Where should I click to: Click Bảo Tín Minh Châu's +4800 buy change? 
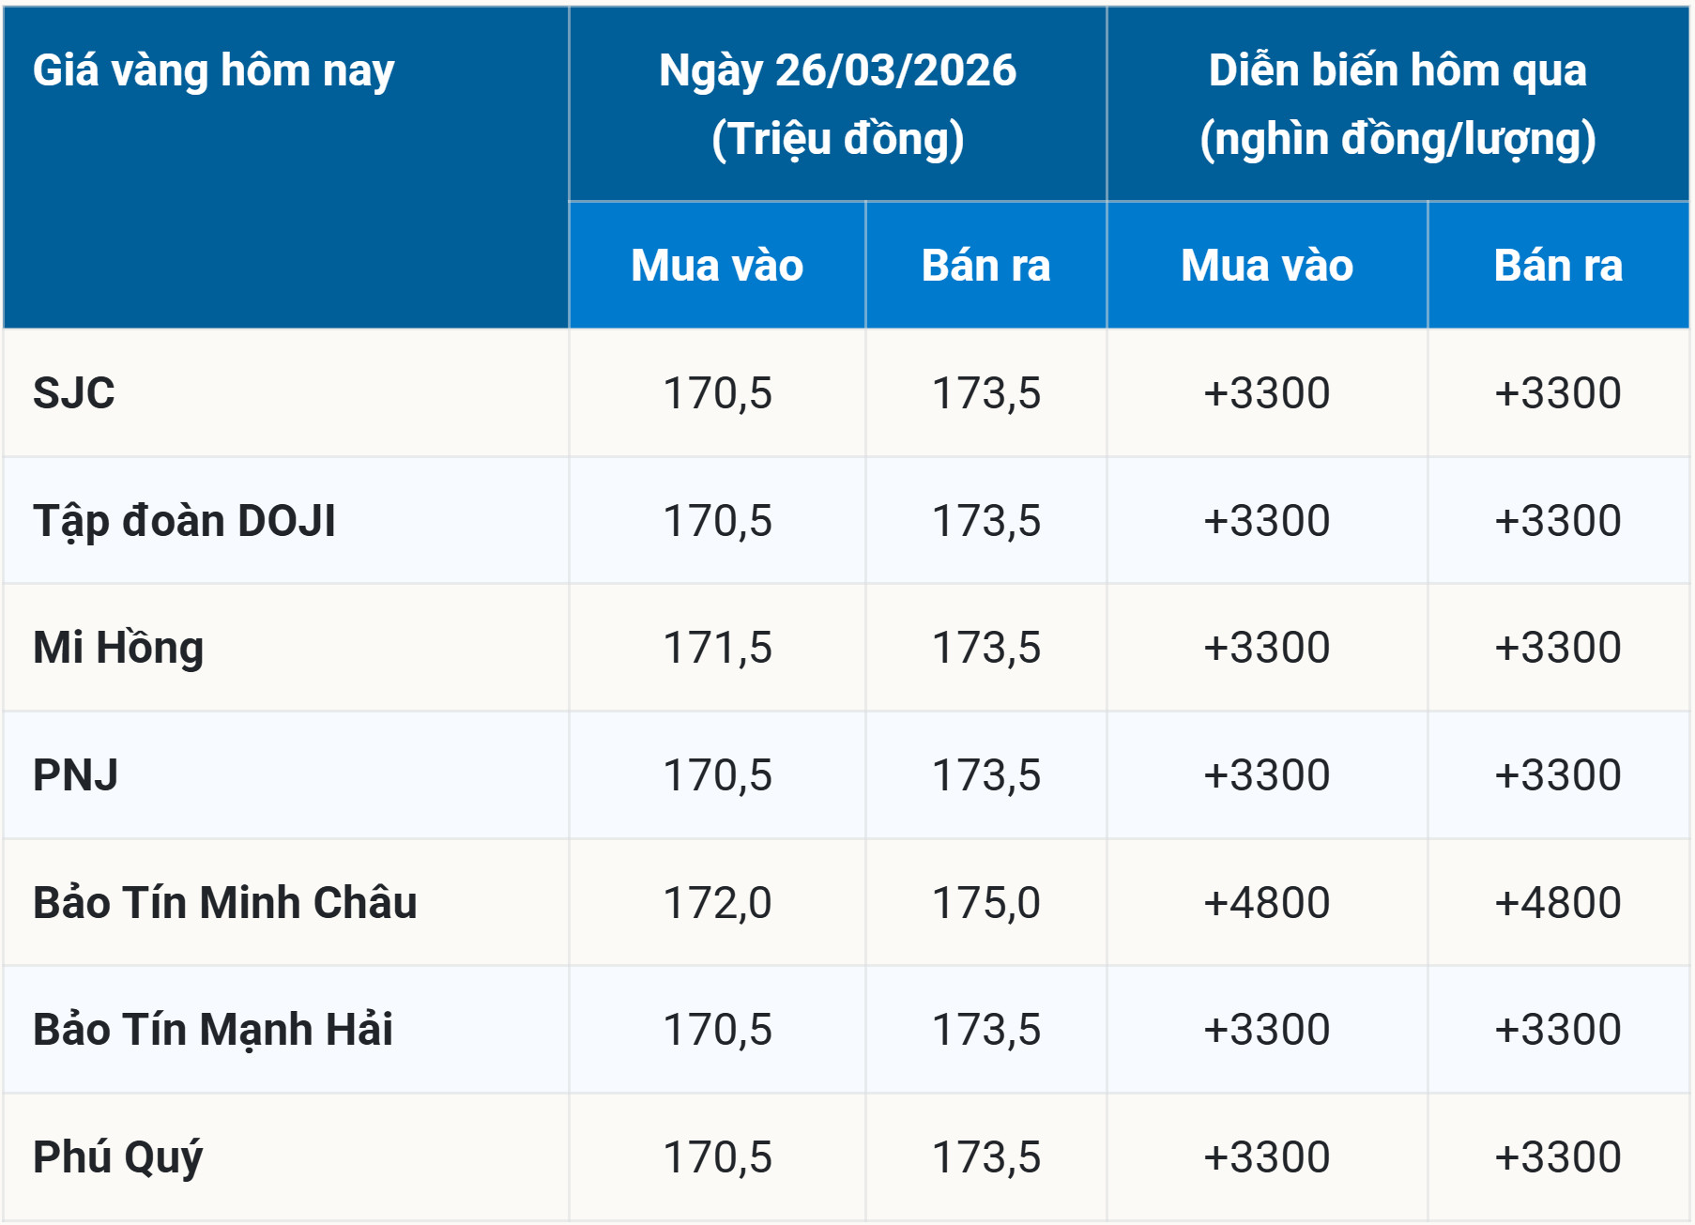point(1266,903)
